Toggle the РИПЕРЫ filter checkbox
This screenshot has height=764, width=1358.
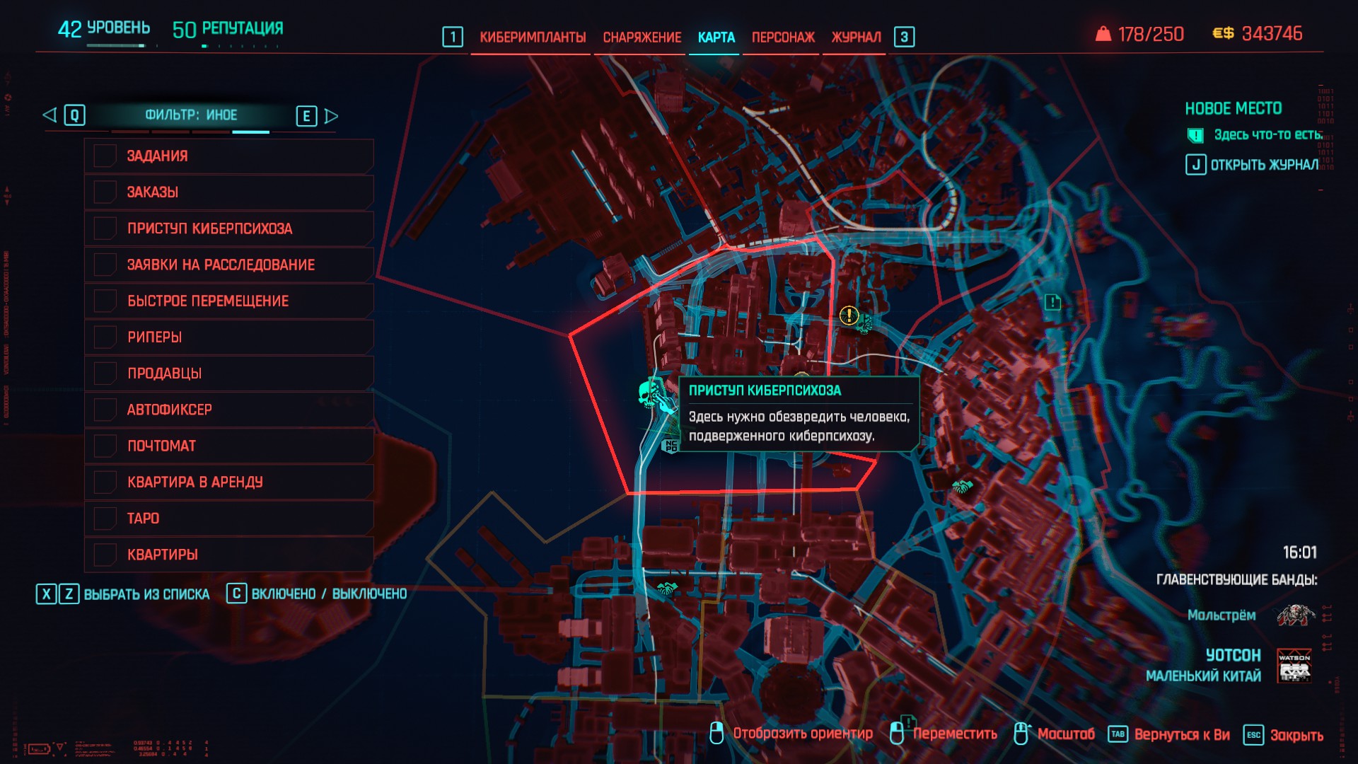click(105, 337)
